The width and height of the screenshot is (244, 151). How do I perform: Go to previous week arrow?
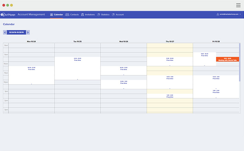[x=5, y=32]
